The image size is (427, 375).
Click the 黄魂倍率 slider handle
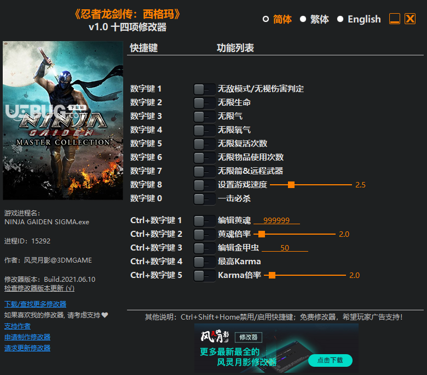[262, 234]
